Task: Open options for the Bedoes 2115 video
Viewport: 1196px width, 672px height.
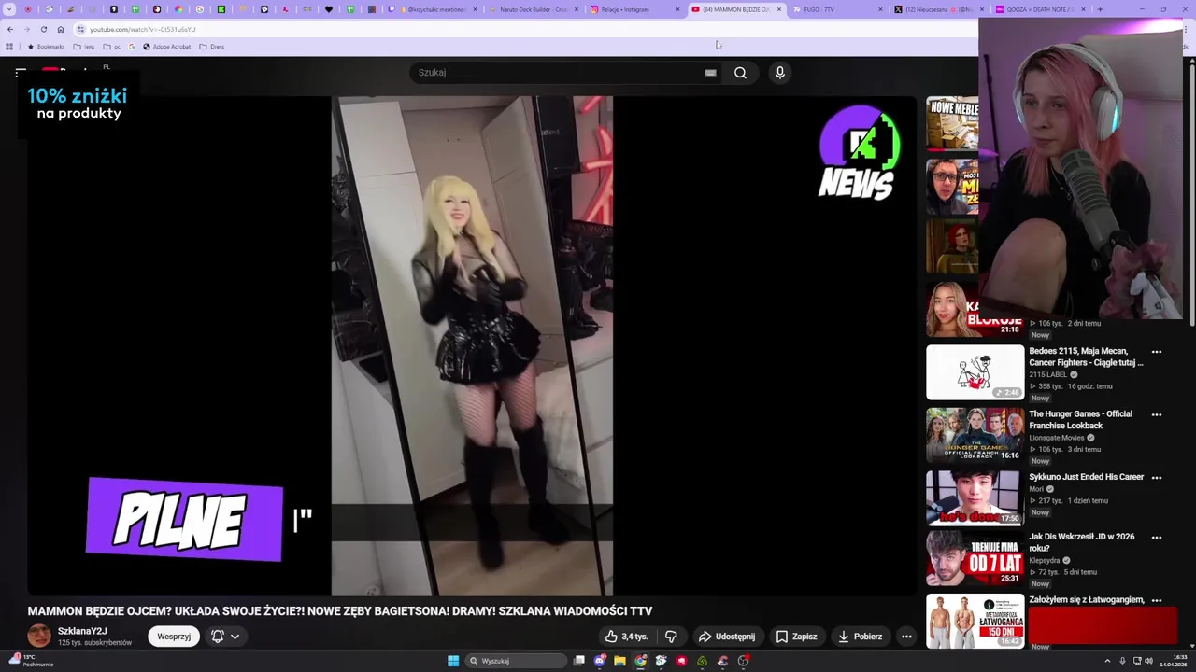Action: pyautogui.click(x=1157, y=352)
